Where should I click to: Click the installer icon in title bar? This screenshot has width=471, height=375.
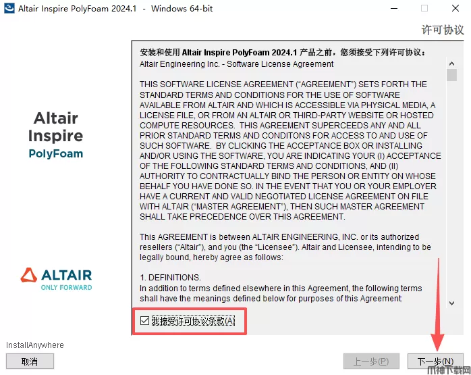(9, 8)
